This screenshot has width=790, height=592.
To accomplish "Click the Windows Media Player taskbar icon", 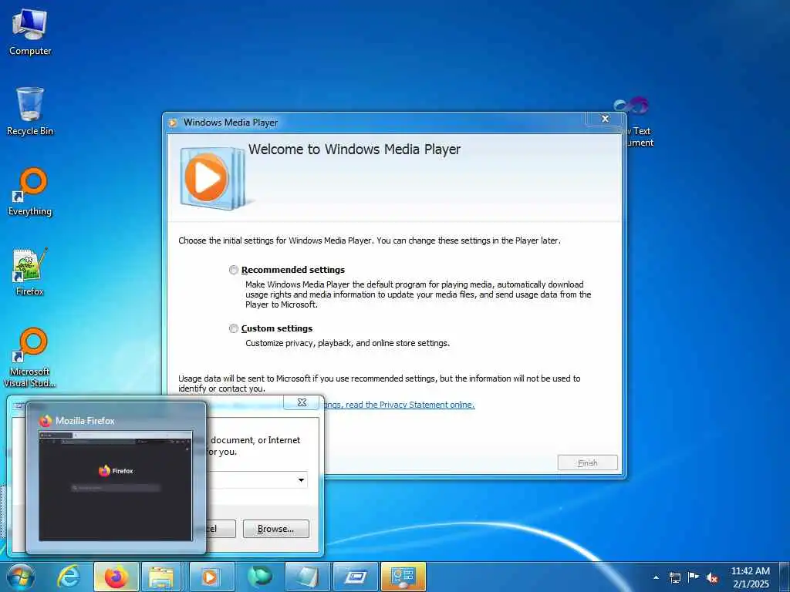I will [x=211, y=577].
